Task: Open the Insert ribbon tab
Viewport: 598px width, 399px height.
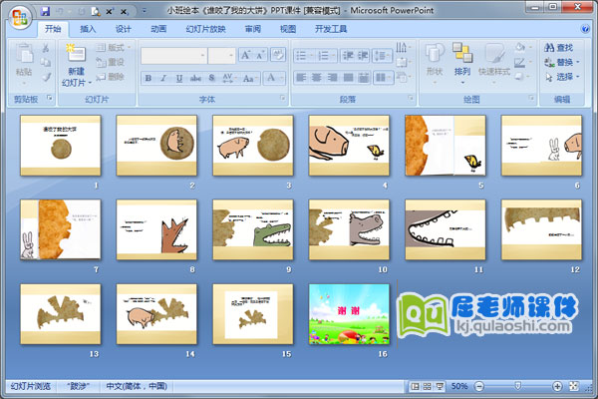Action: [89, 29]
